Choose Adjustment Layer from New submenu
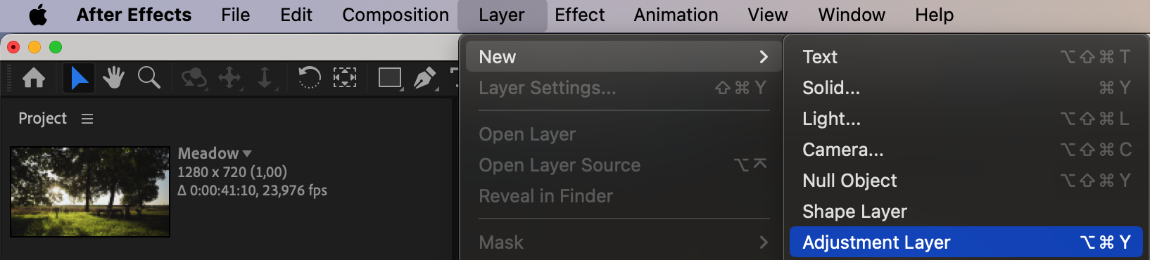The height and width of the screenshot is (260, 1150). point(966,242)
